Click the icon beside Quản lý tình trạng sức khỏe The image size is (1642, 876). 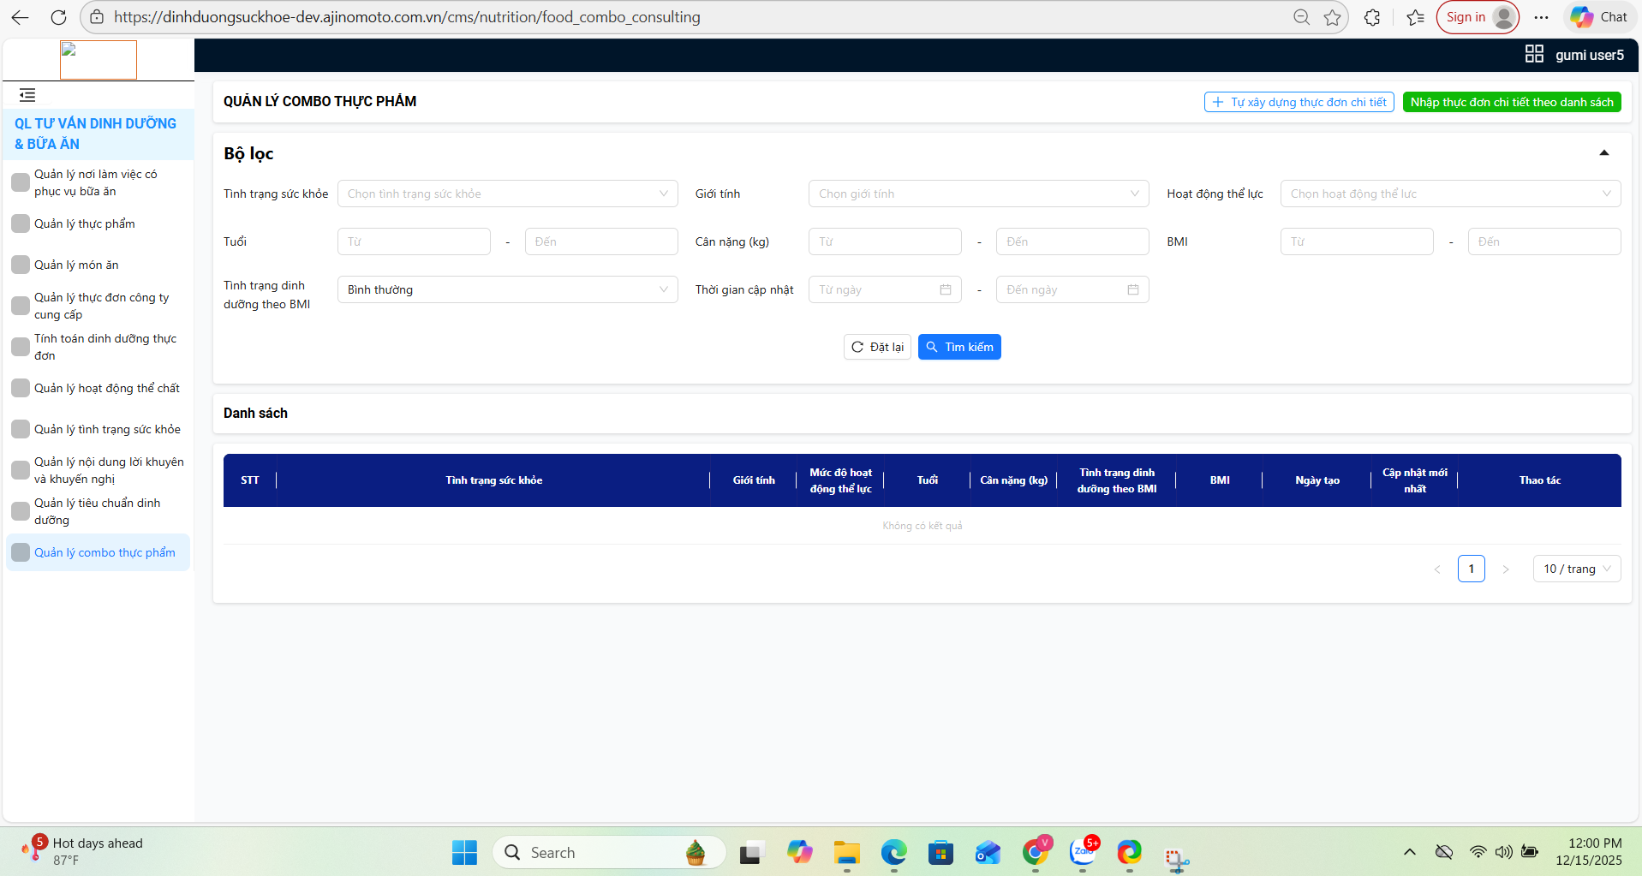(x=21, y=429)
